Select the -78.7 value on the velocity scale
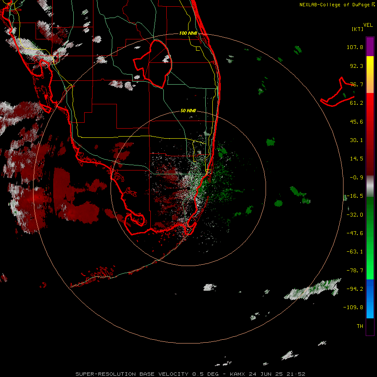377x377 pixels. (x=355, y=271)
